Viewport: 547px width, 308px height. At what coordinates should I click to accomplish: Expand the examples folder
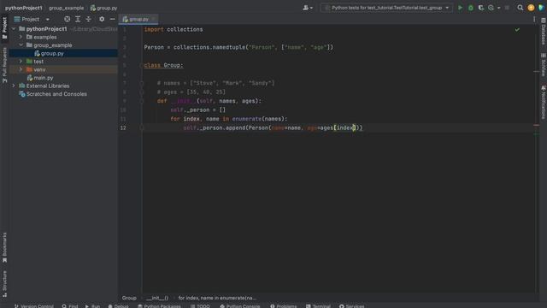click(21, 37)
